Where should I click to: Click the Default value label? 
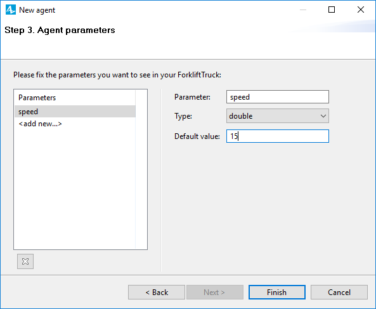click(x=197, y=136)
